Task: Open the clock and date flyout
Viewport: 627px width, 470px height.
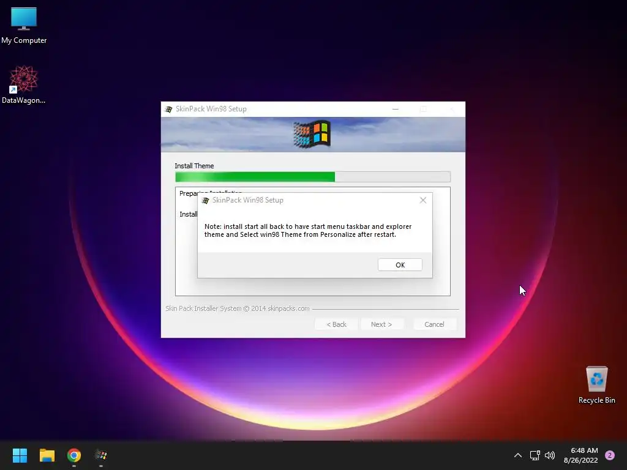Action: click(581, 455)
